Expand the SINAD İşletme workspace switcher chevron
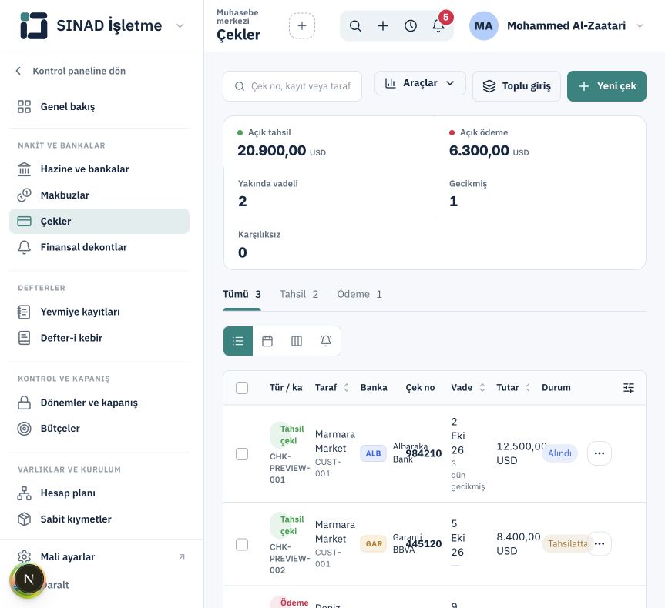The height and width of the screenshot is (608, 665). coord(180,26)
